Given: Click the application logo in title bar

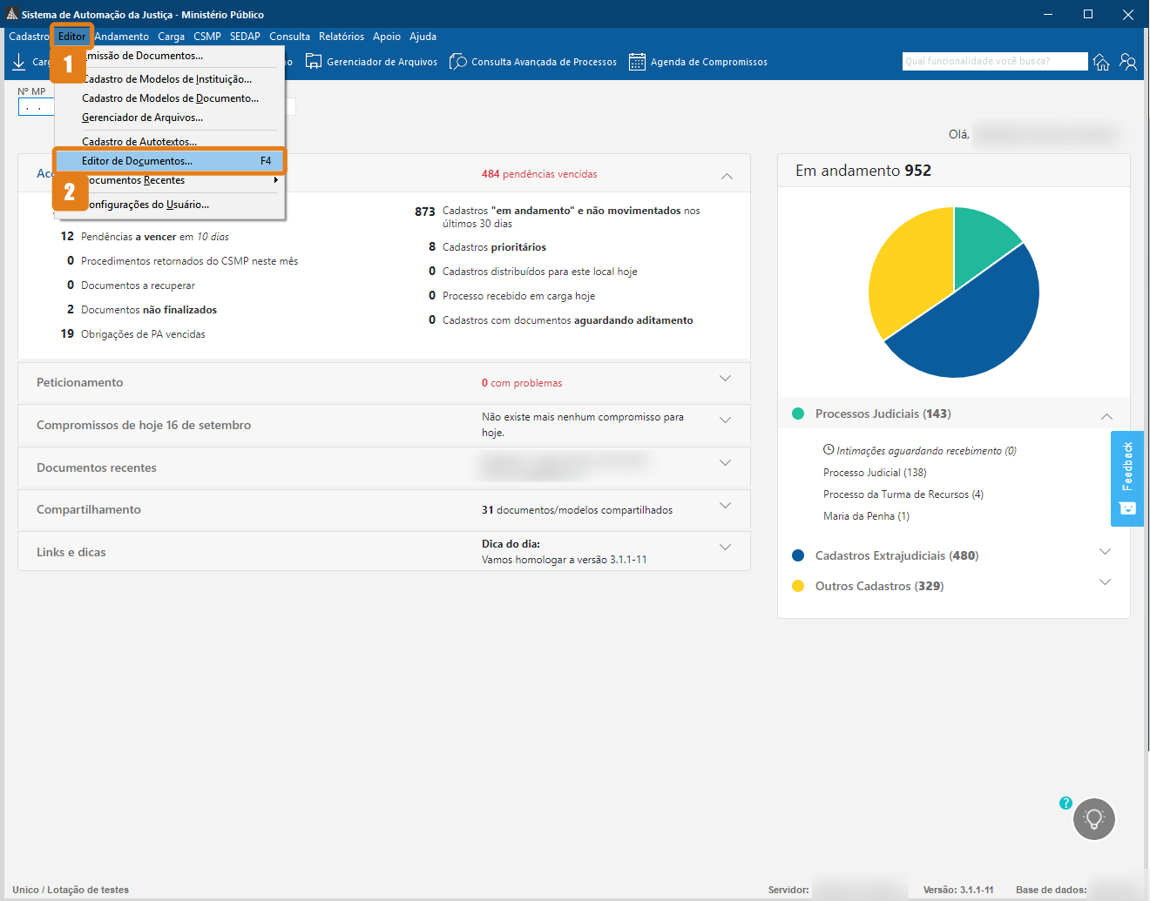Looking at the screenshot, I should click(x=12, y=14).
